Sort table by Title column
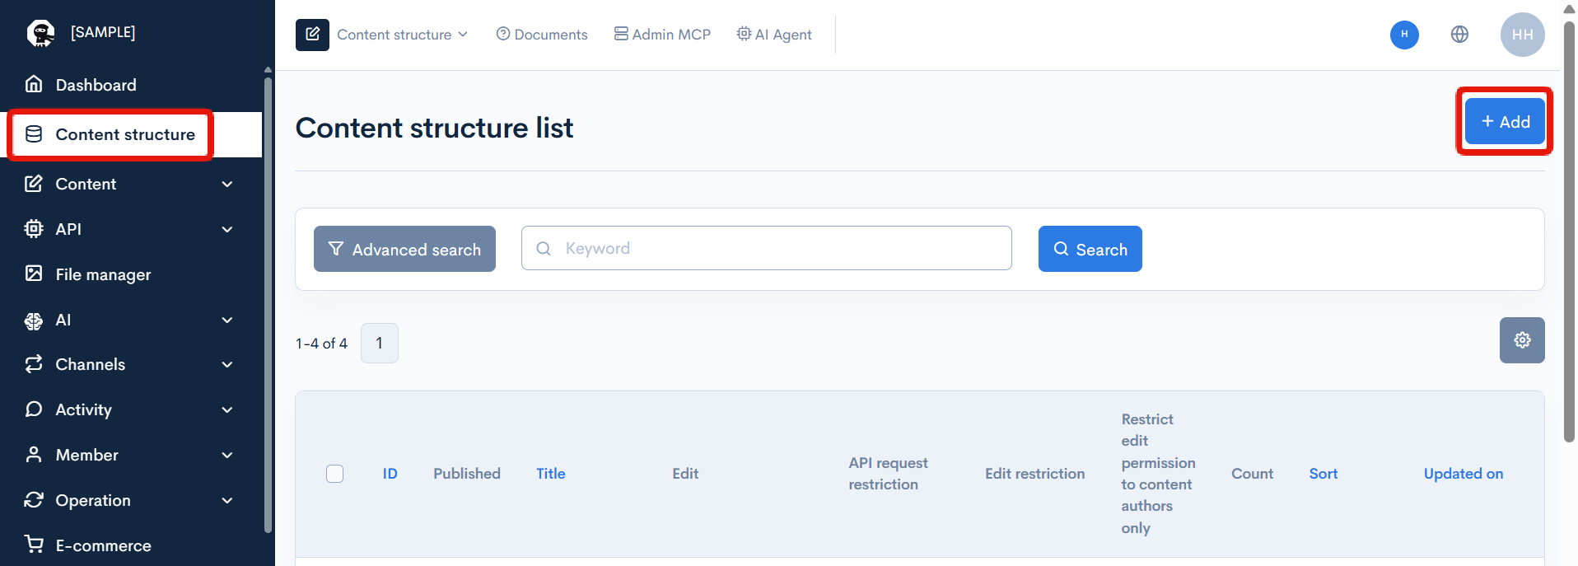This screenshot has width=1578, height=566. [x=551, y=474]
